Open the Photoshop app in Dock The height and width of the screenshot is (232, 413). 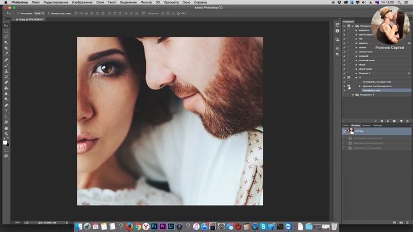coord(154,226)
